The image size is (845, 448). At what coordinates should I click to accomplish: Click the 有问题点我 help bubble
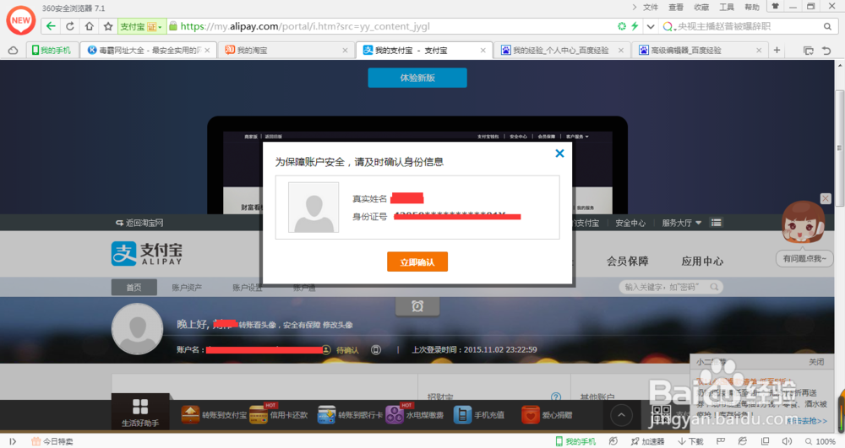(804, 259)
